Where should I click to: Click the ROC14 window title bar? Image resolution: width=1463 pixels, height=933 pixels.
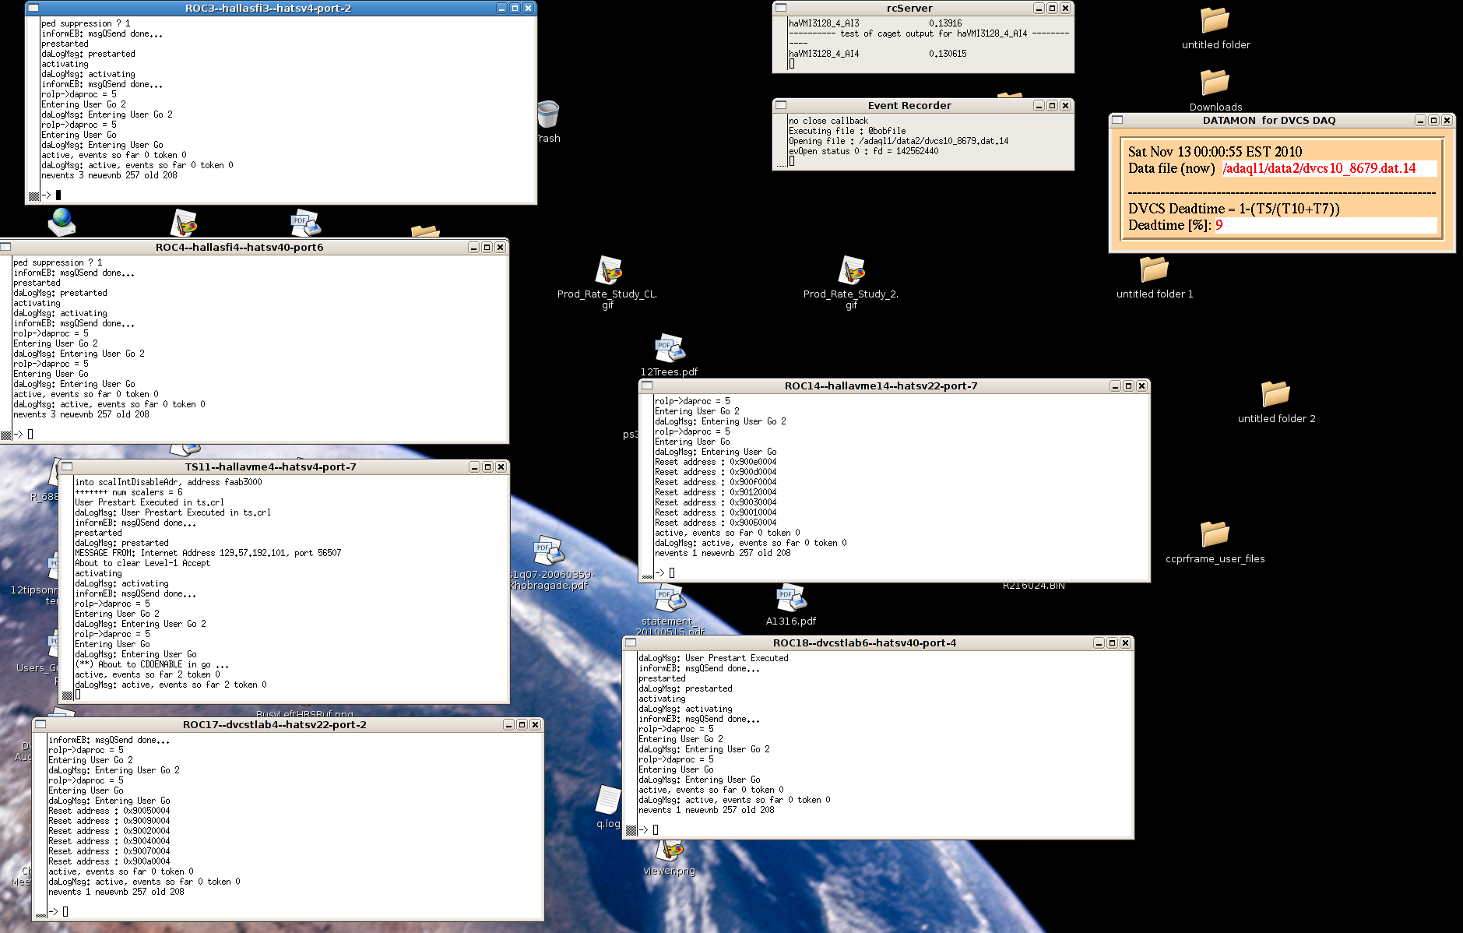click(881, 386)
